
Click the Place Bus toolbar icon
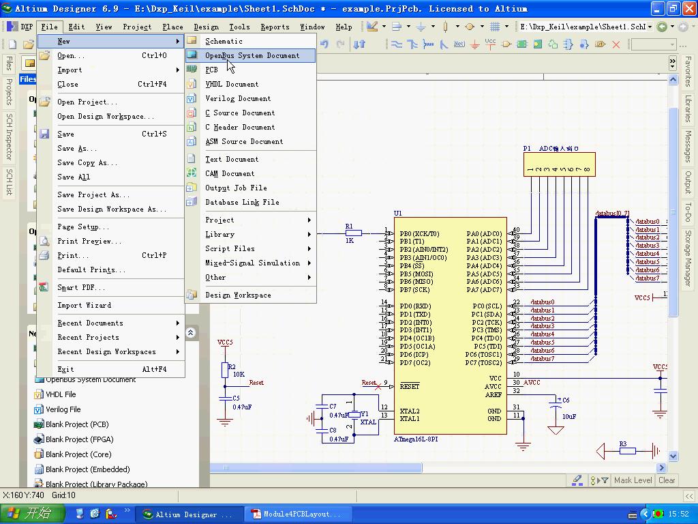[412, 44]
